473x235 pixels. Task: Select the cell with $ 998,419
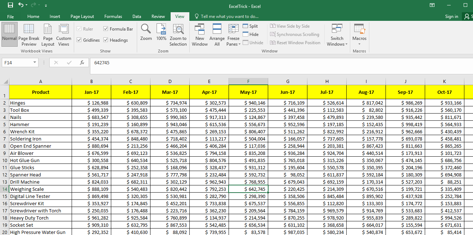pos(405,124)
